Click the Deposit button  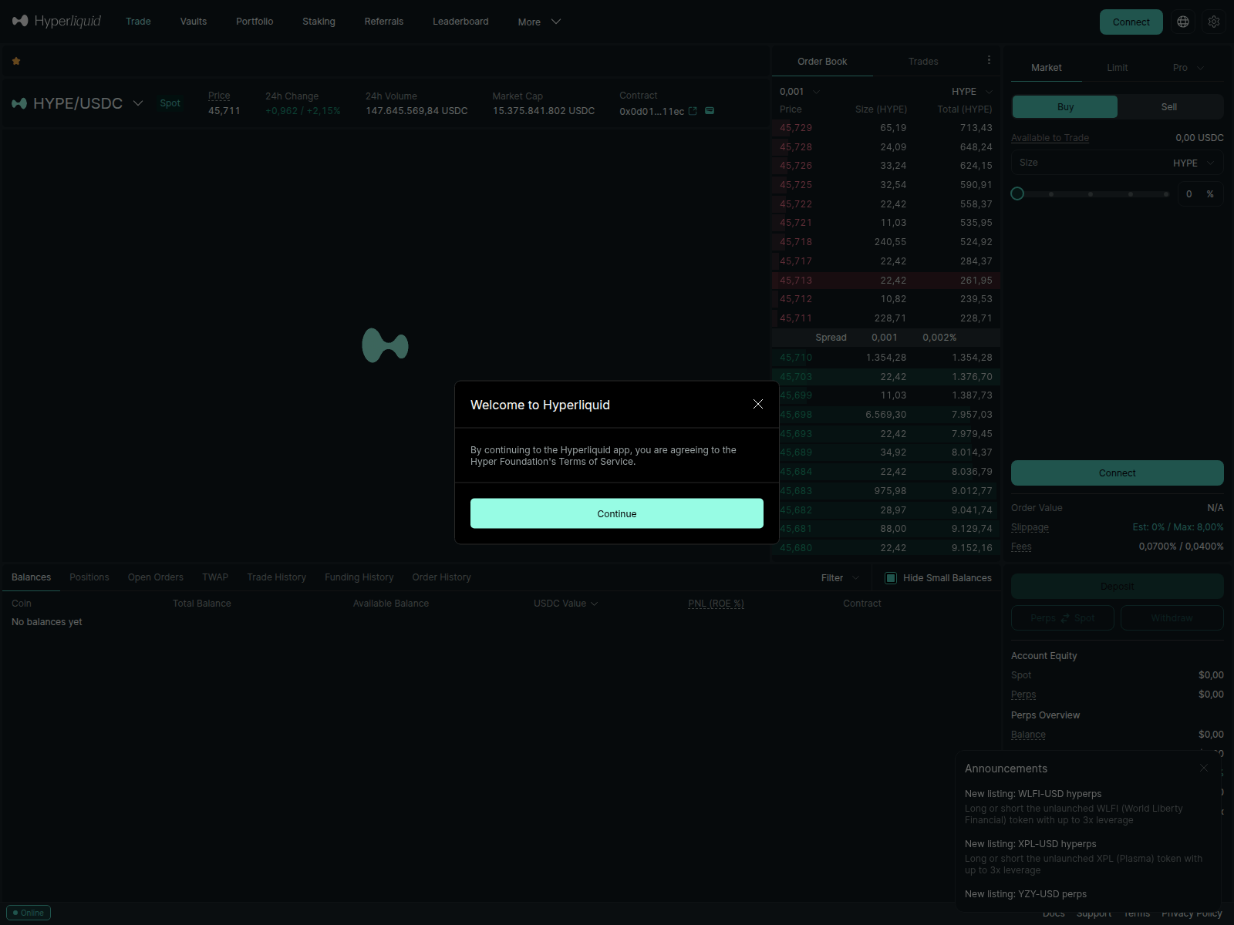tap(1117, 587)
